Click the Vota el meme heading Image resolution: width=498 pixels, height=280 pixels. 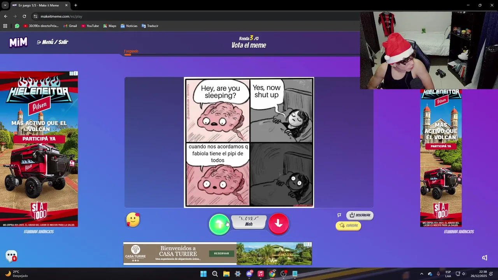249,45
